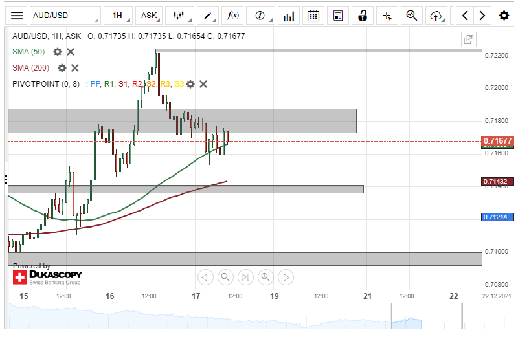Open the cloud upload menu
518x337 pixels.
[x=436, y=16]
